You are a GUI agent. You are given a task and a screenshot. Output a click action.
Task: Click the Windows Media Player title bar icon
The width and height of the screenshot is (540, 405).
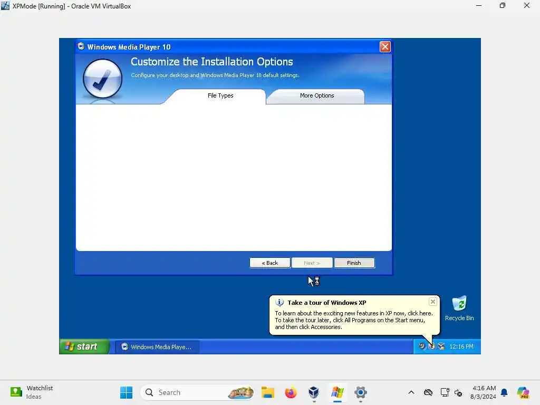click(x=81, y=46)
